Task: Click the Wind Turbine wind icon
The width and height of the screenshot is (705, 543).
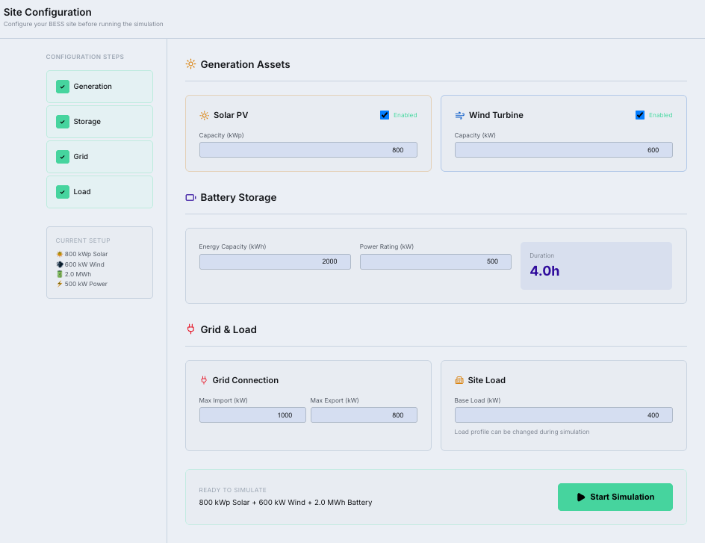Action: point(459,116)
